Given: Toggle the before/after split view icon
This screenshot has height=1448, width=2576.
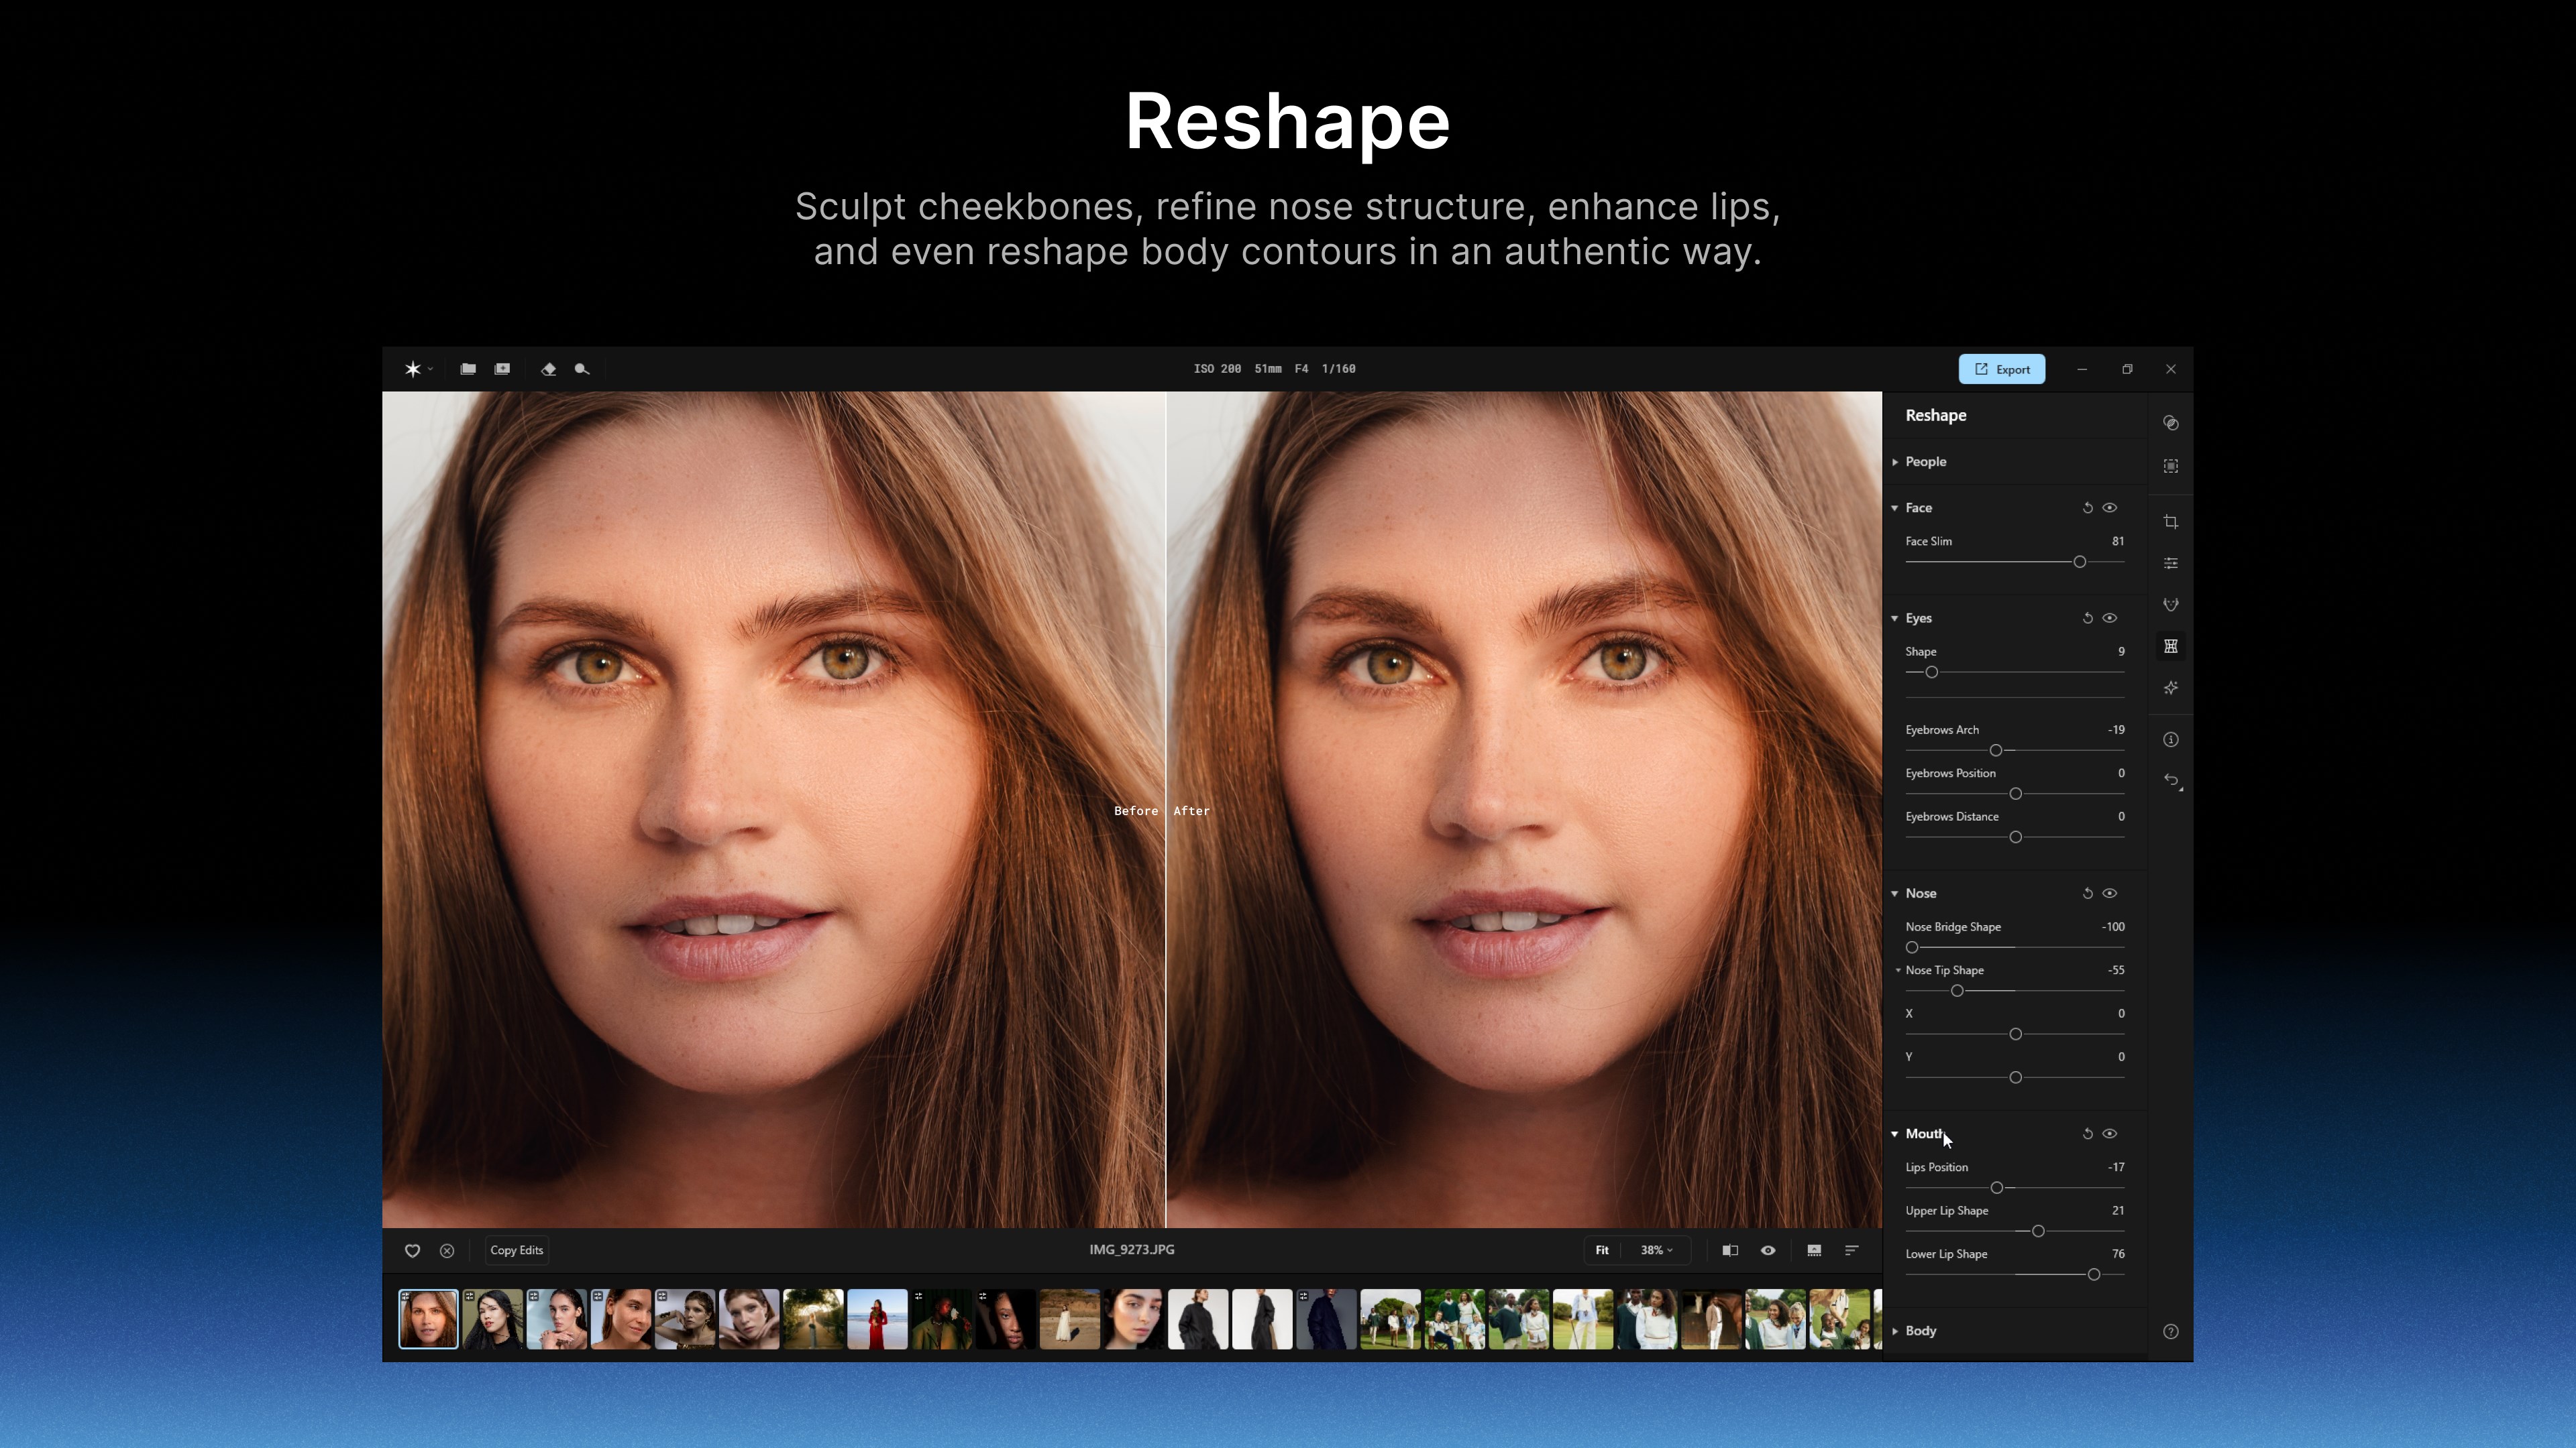Looking at the screenshot, I should tap(1730, 1250).
